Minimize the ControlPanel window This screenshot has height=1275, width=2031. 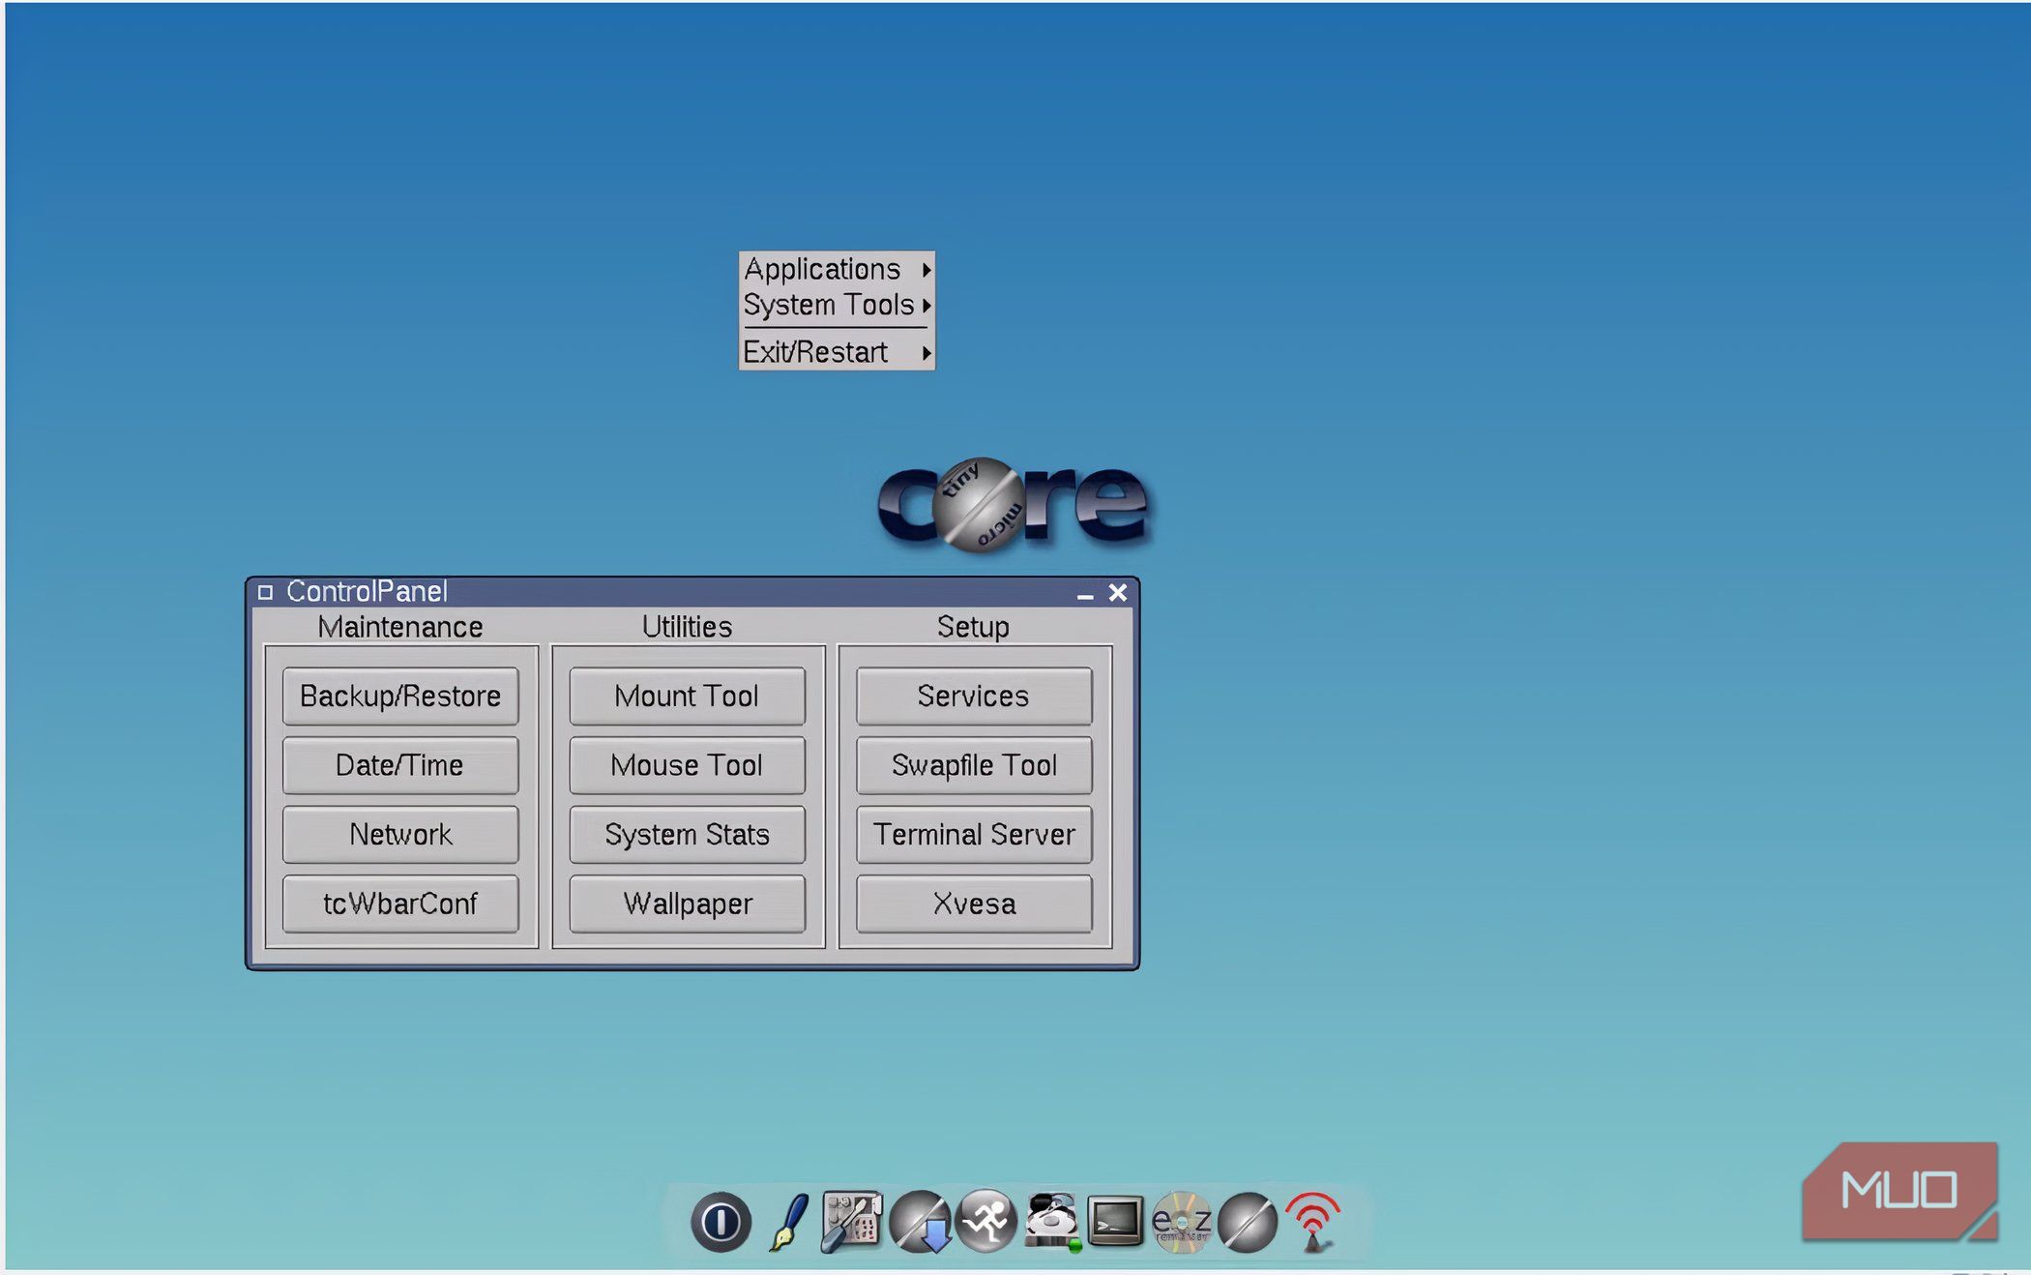[1085, 594]
